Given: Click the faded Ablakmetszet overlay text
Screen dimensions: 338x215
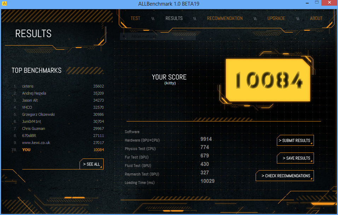Looking at the screenshot, I should tap(144, 36).
